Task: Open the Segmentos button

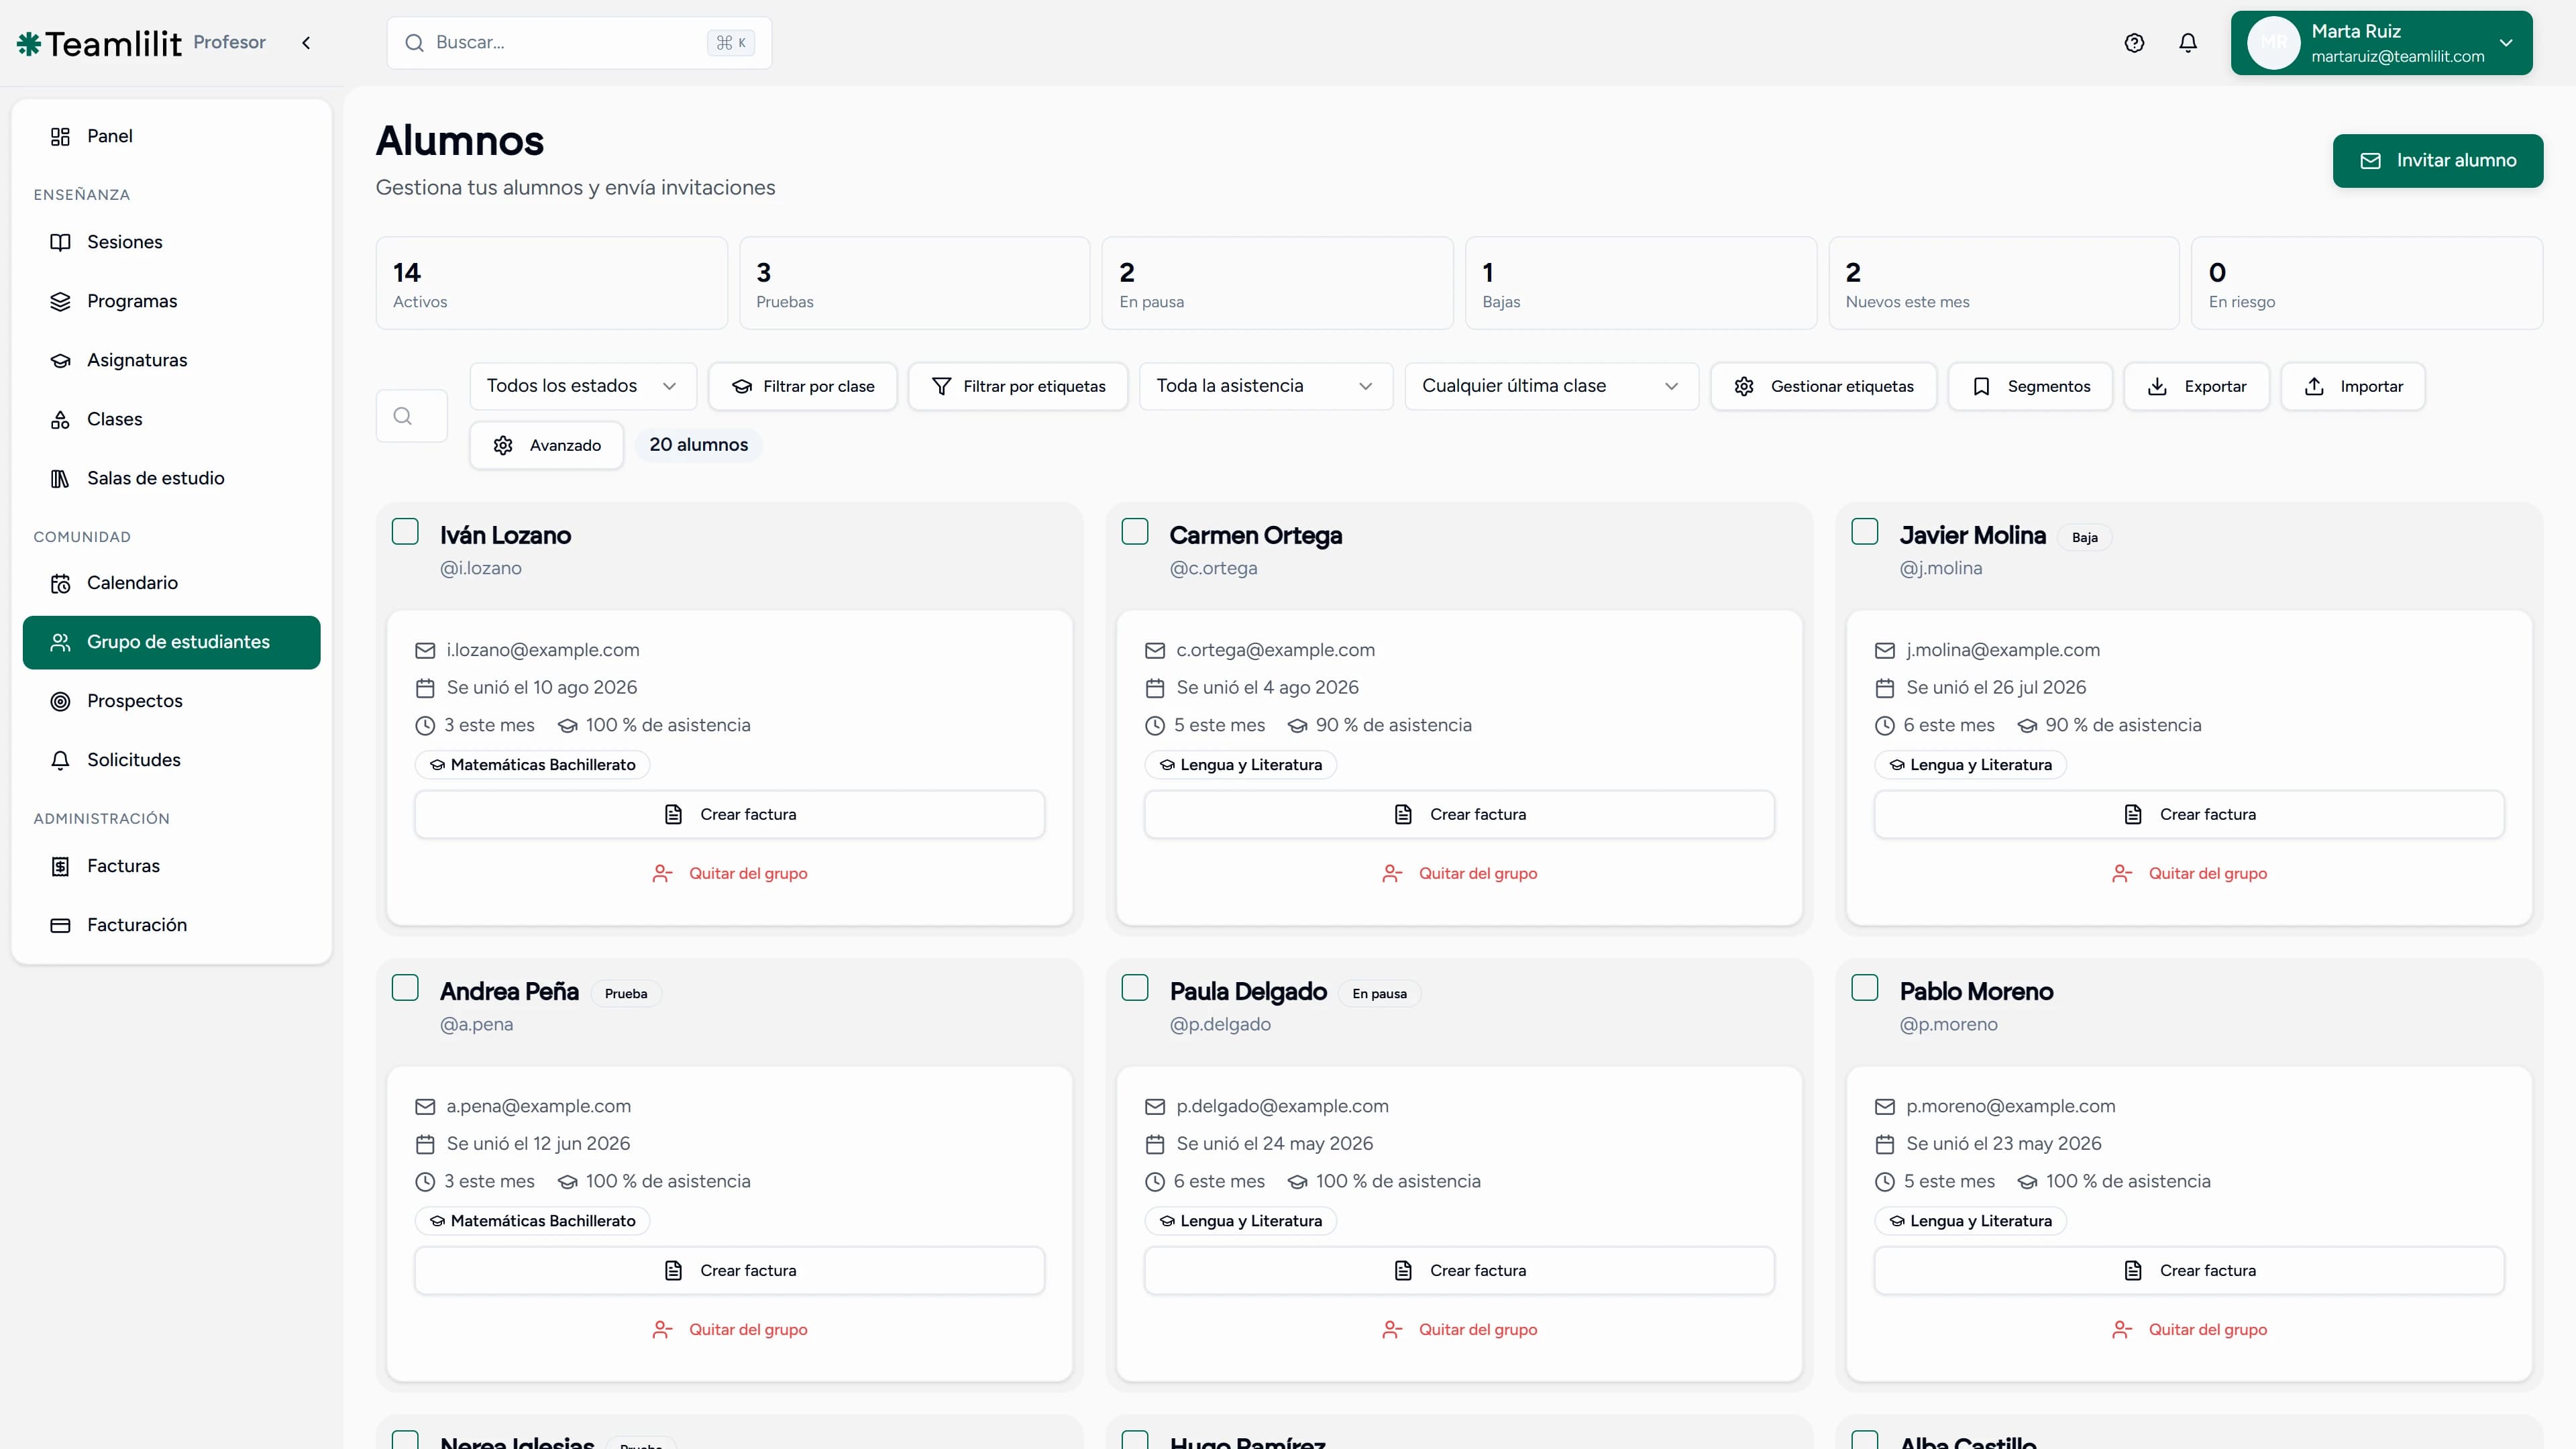Action: tap(2030, 386)
